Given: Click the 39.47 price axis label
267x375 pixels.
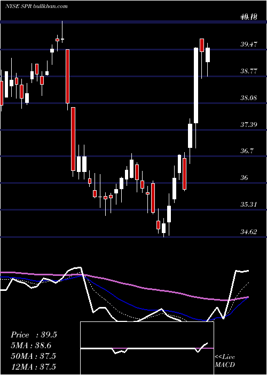Looking at the screenshot, I should pos(249,44).
